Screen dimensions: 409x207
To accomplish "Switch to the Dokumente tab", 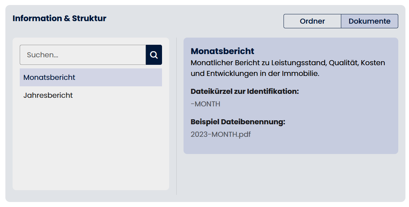I will pos(369,21).
